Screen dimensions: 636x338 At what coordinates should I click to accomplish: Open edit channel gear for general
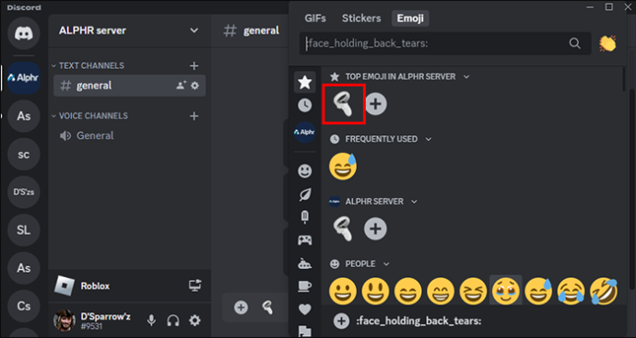pos(195,86)
